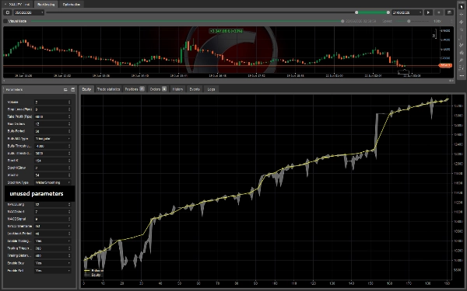Select the crosshair tool in right toolbar
This screenshot has width=467, height=291.
pyautogui.click(x=462, y=14)
